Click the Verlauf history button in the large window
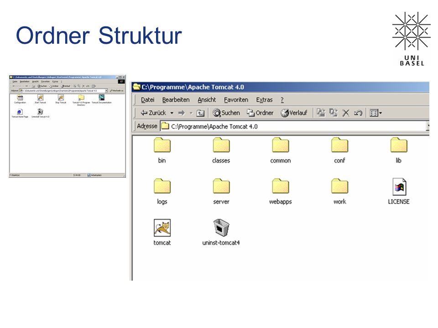 point(294,113)
